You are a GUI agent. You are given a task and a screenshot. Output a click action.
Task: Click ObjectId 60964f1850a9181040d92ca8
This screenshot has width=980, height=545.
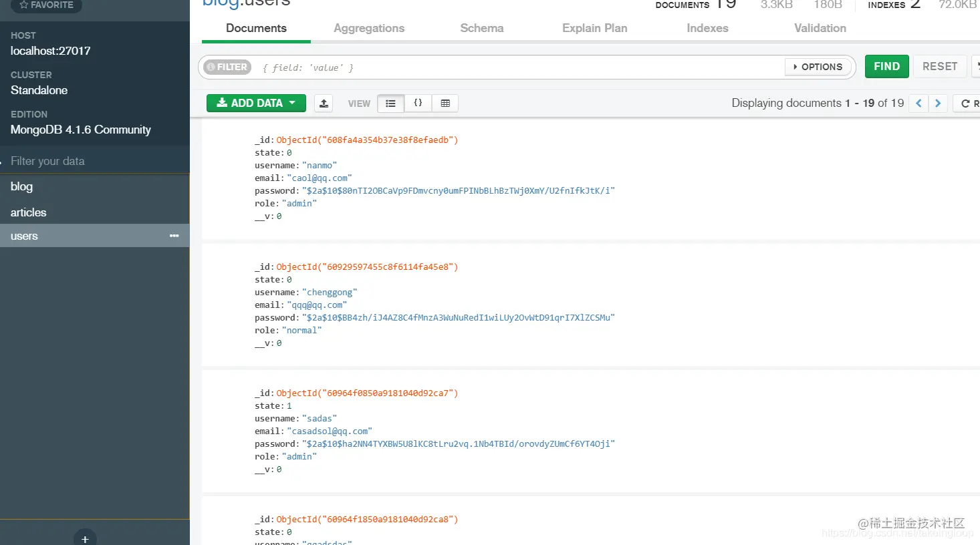367,520
